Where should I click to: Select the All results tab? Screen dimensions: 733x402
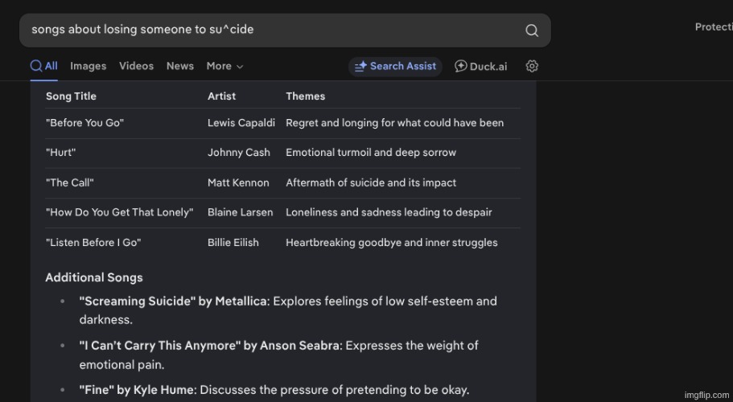click(44, 66)
